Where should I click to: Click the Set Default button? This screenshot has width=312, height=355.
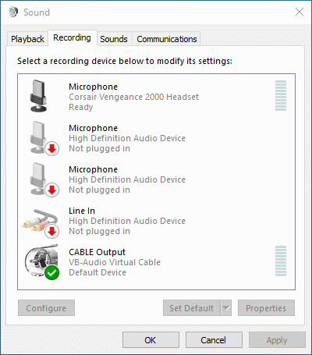(192, 308)
